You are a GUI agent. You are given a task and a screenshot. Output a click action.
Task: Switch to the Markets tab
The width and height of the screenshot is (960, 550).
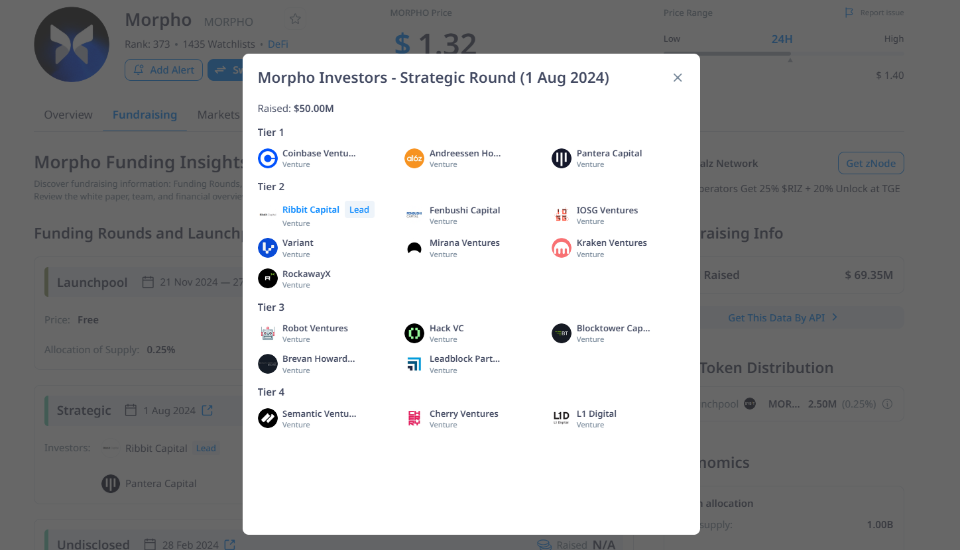218,115
